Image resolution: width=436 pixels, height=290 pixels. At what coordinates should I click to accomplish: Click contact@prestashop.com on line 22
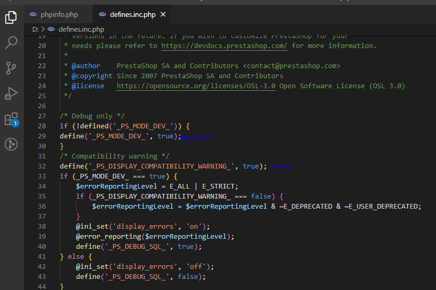(291, 66)
